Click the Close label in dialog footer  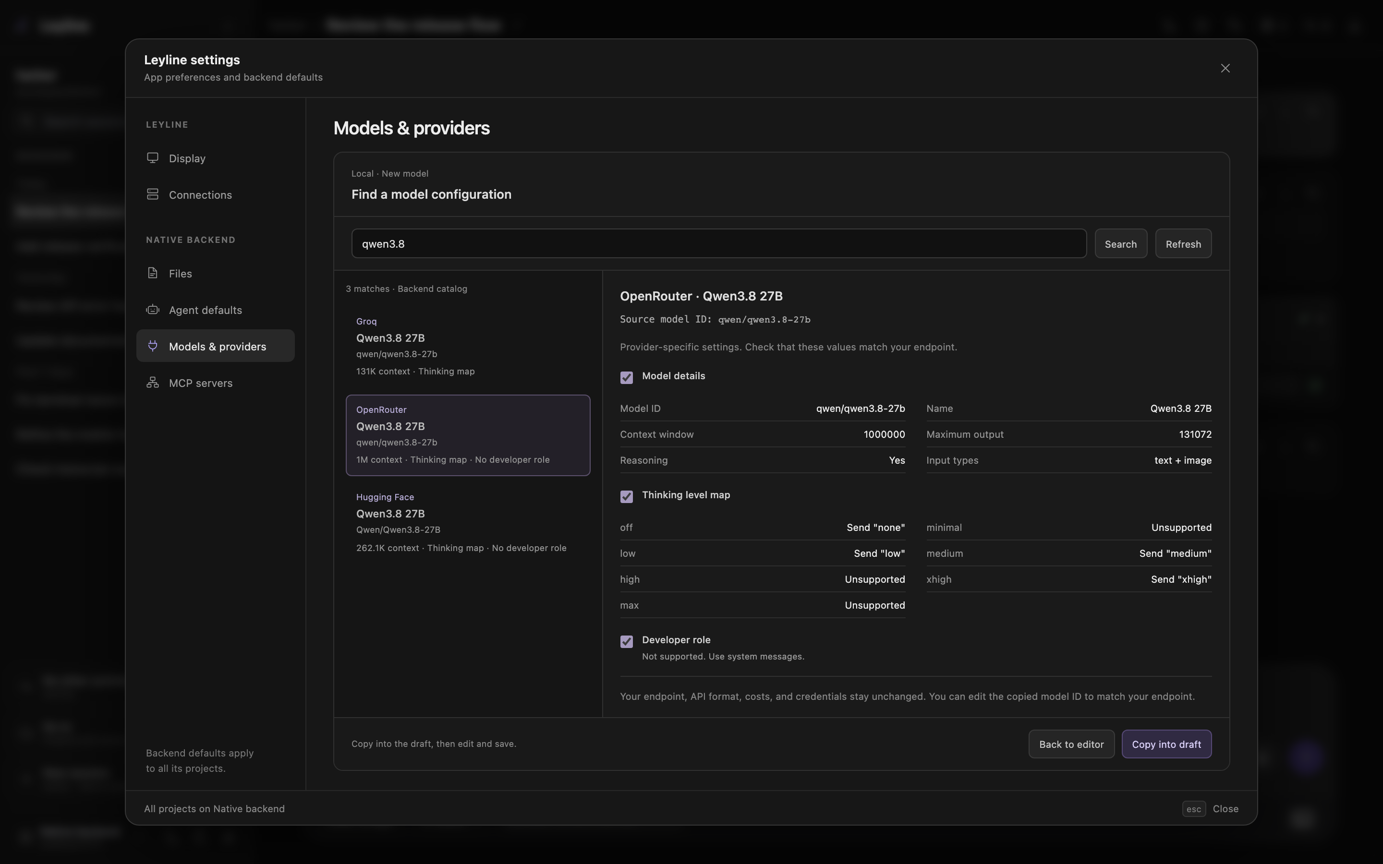(1225, 809)
